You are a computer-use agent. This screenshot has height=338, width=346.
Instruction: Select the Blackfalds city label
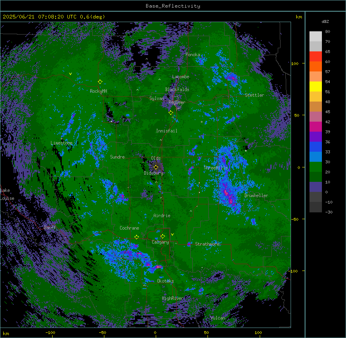tap(177, 90)
